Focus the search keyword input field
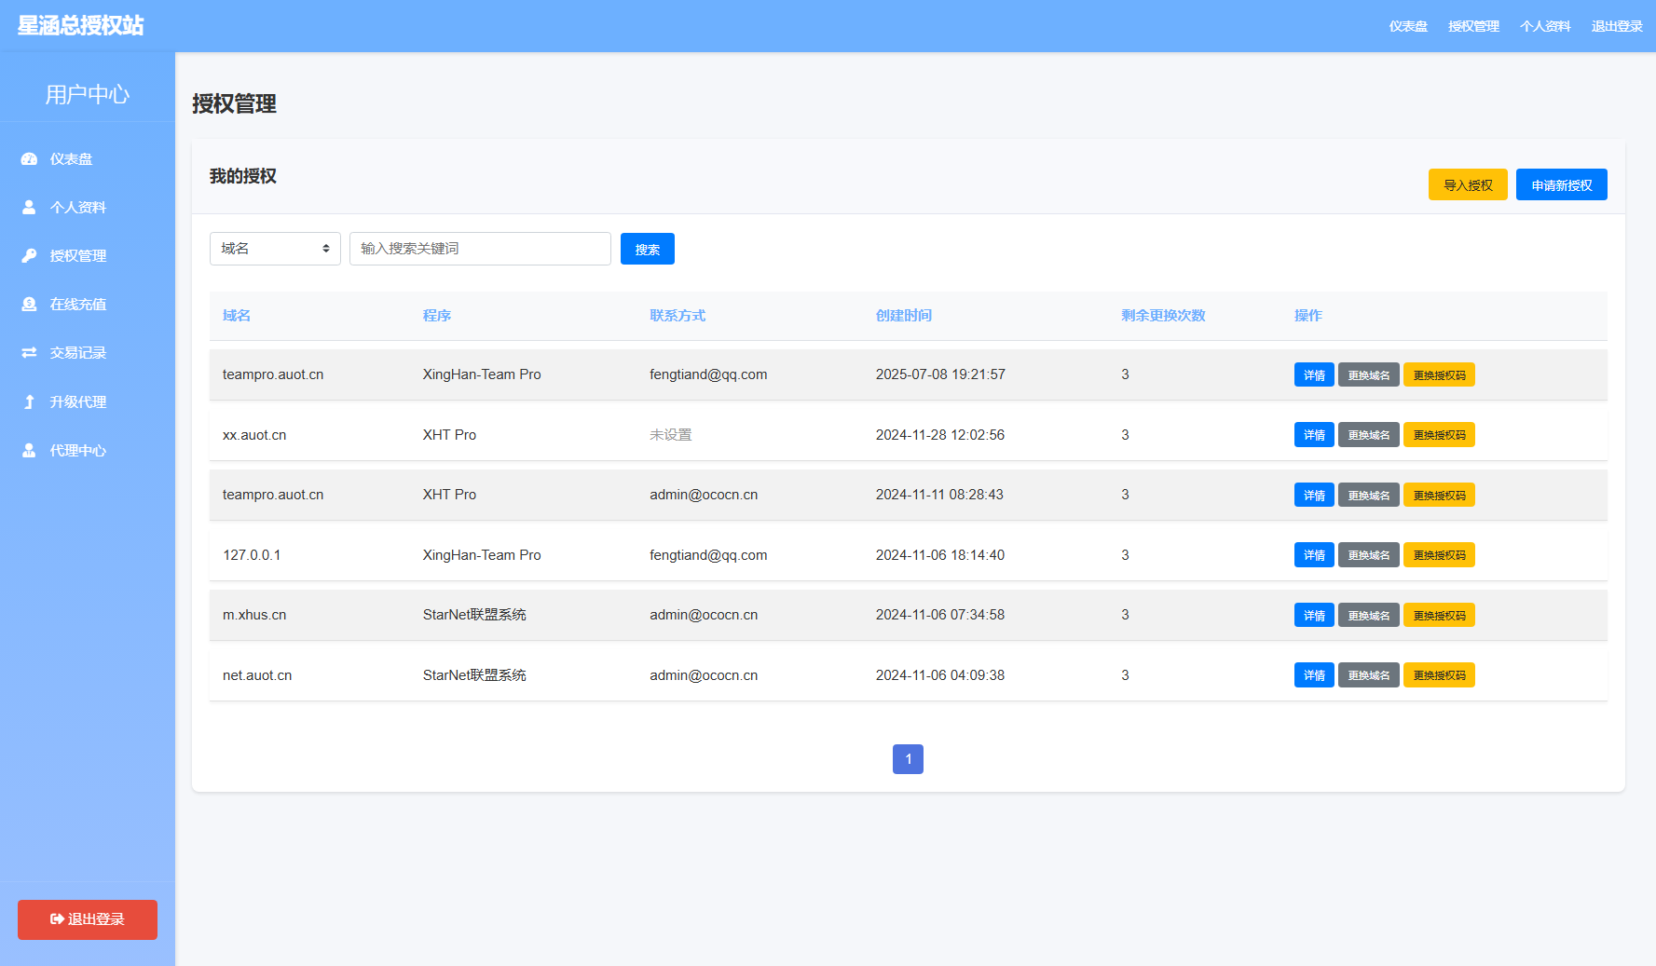1656x966 pixels. (480, 249)
